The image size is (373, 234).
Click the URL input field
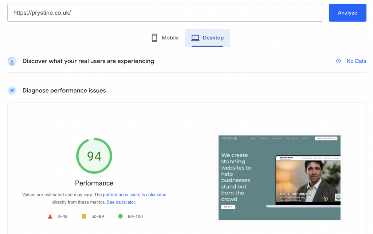coord(165,13)
